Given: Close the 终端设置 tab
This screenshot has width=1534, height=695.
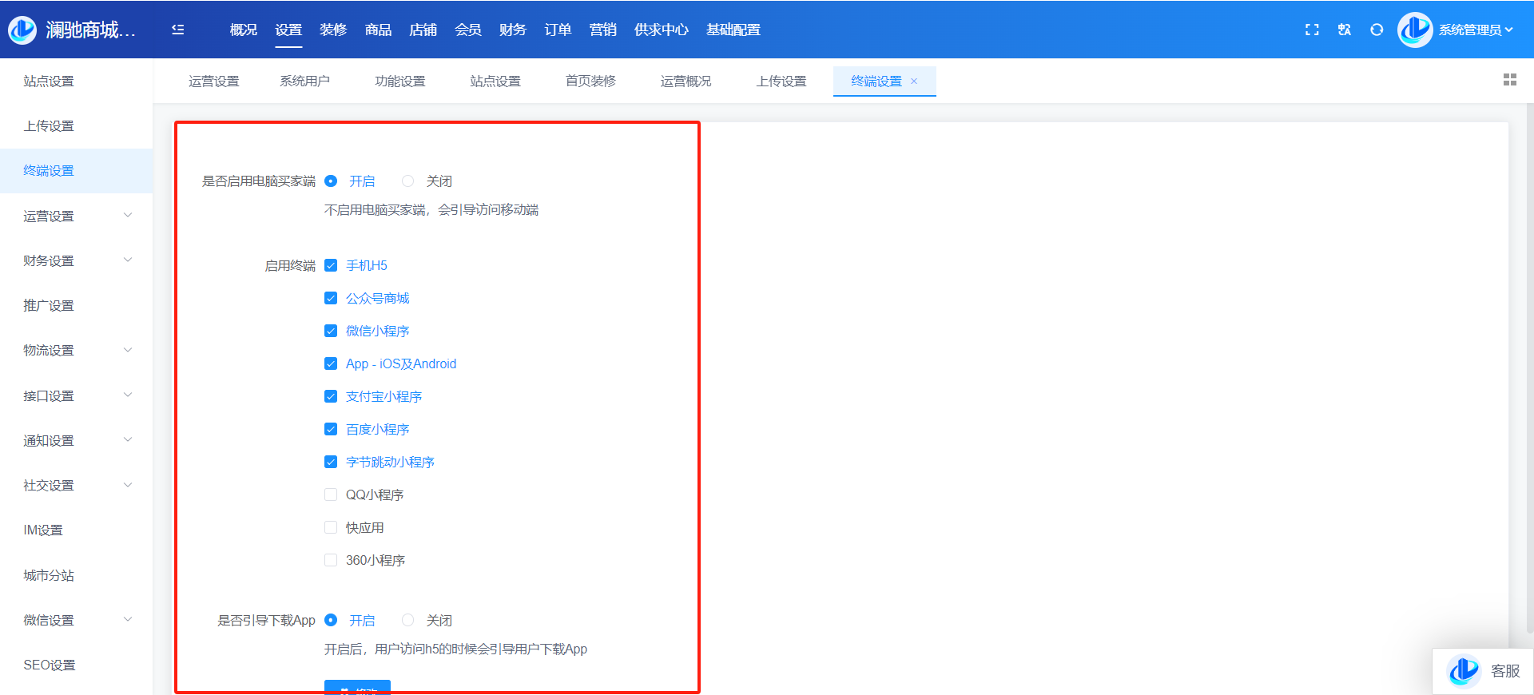Looking at the screenshot, I should pos(914,81).
